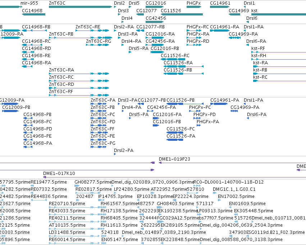Click protein ZnT63C-PG label
The width and height of the screenshot is (306, 245).
pos(103,143)
